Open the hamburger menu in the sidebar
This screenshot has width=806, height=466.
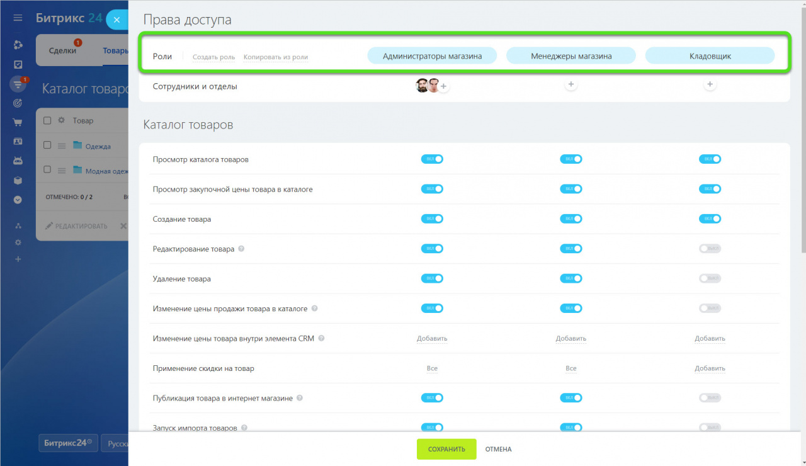point(18,18)
